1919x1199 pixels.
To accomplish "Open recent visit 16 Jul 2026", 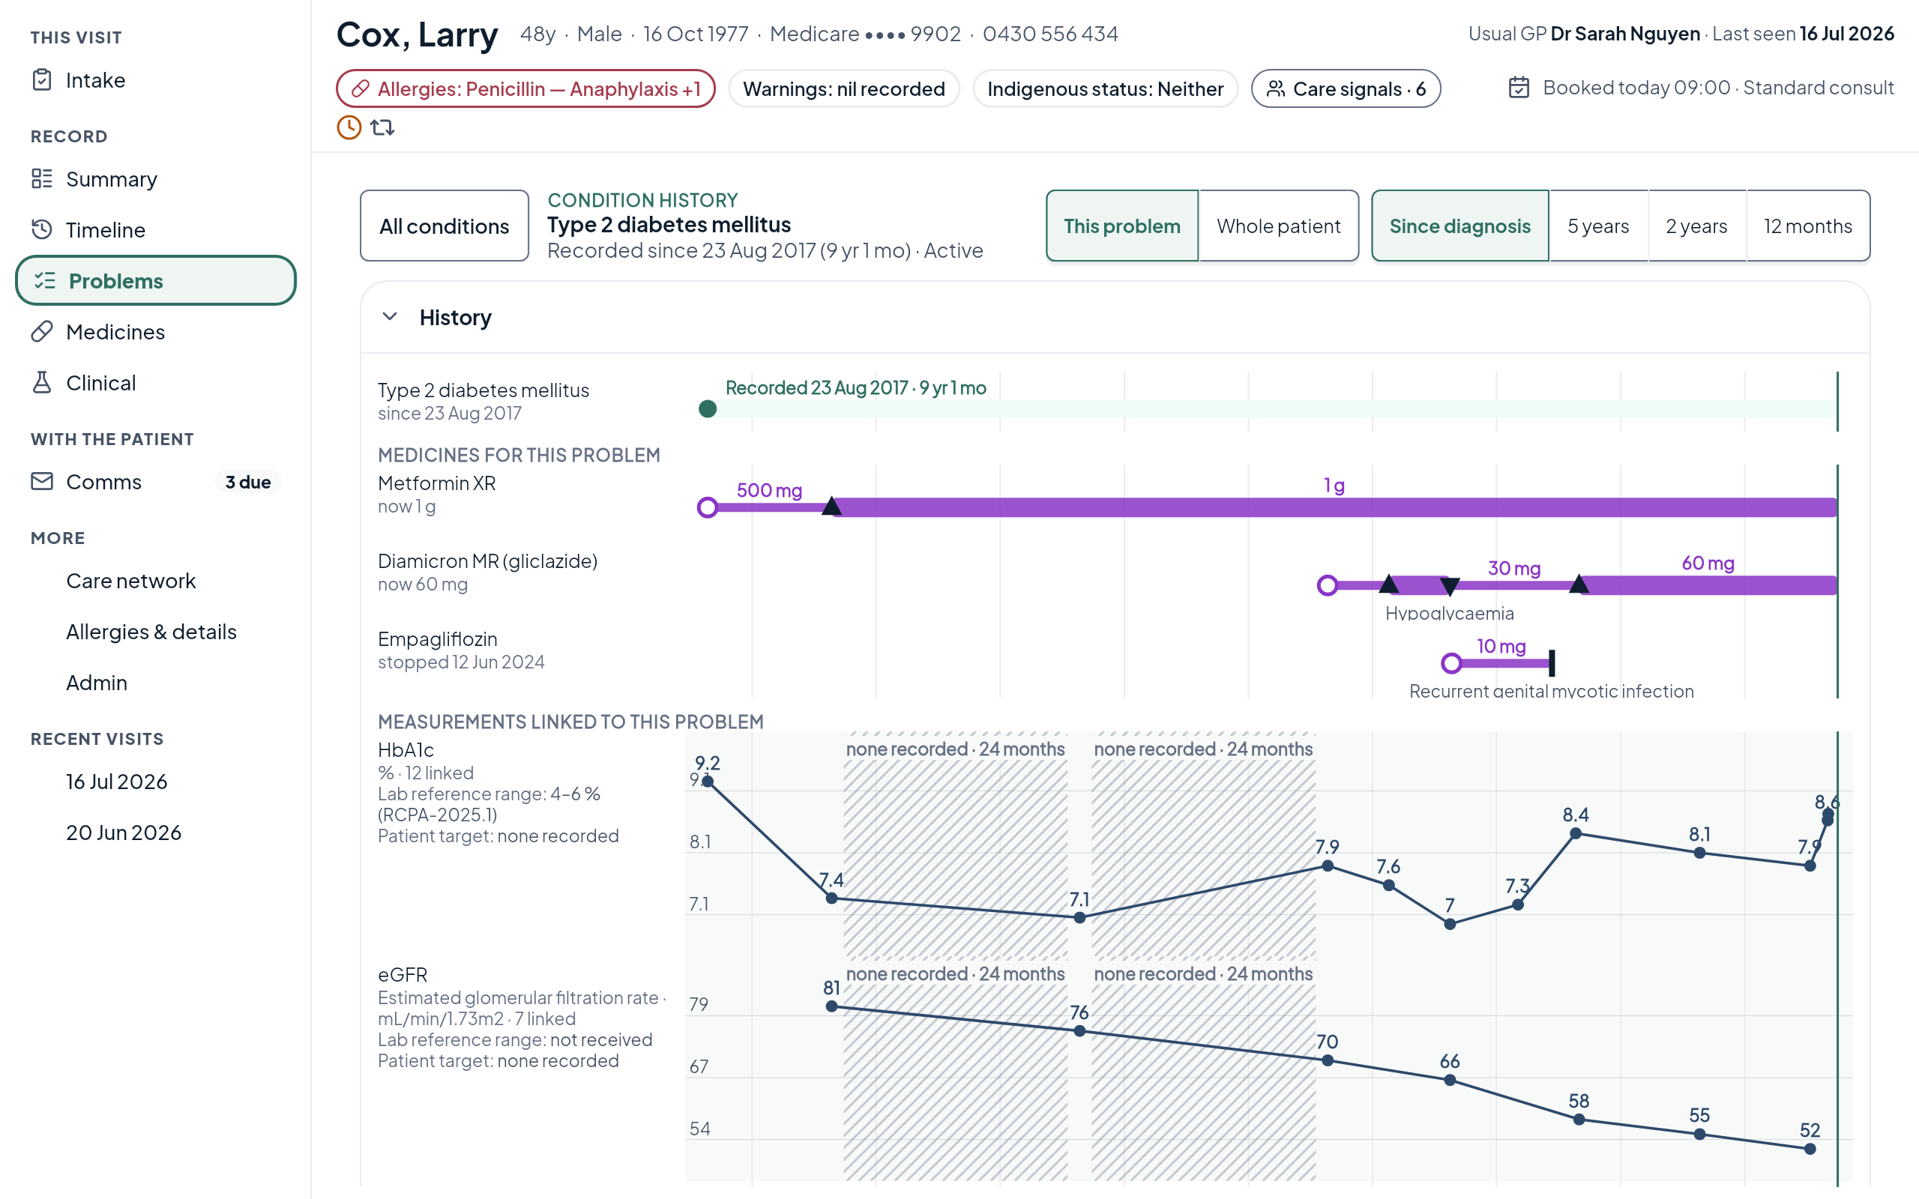I will (x=117, y=781).
